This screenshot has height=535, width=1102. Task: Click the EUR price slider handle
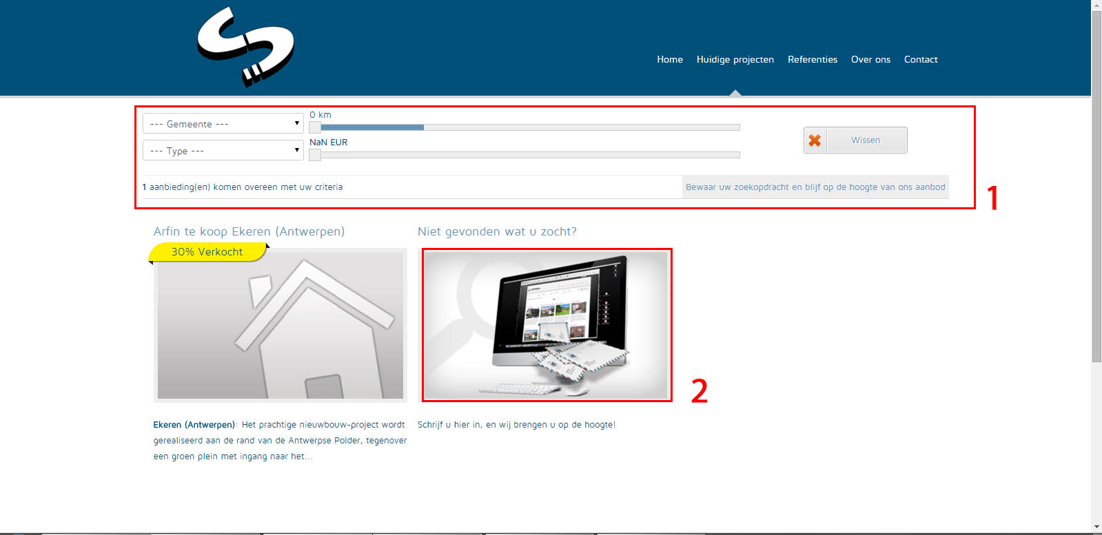[315, 155]
